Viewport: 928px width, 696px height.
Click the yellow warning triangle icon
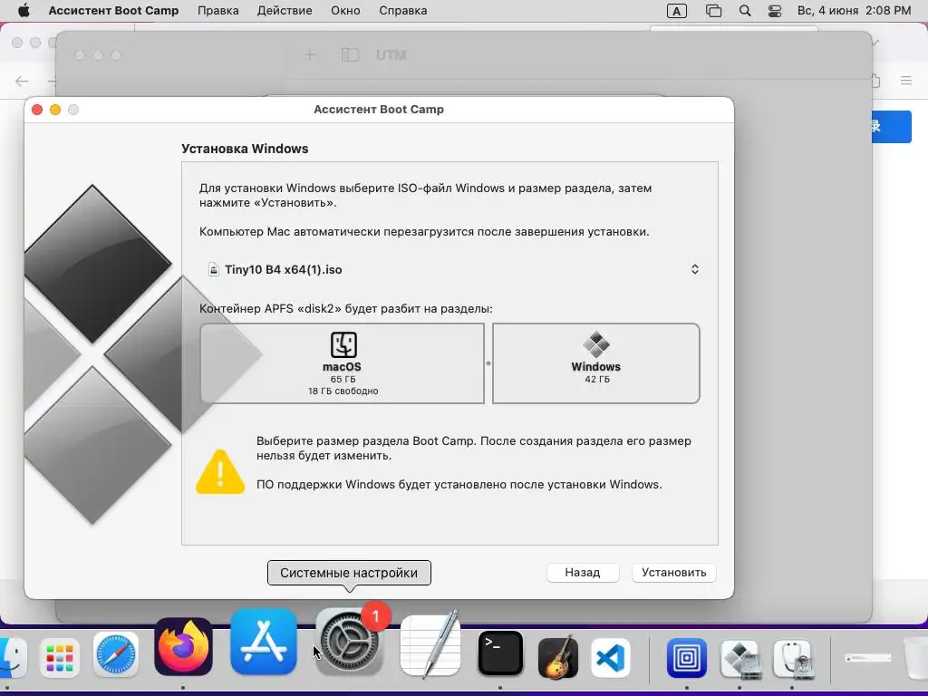(220, 471)
